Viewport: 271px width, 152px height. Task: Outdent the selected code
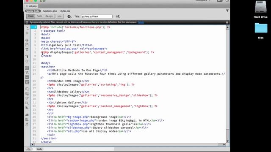[x=27, y=119]
